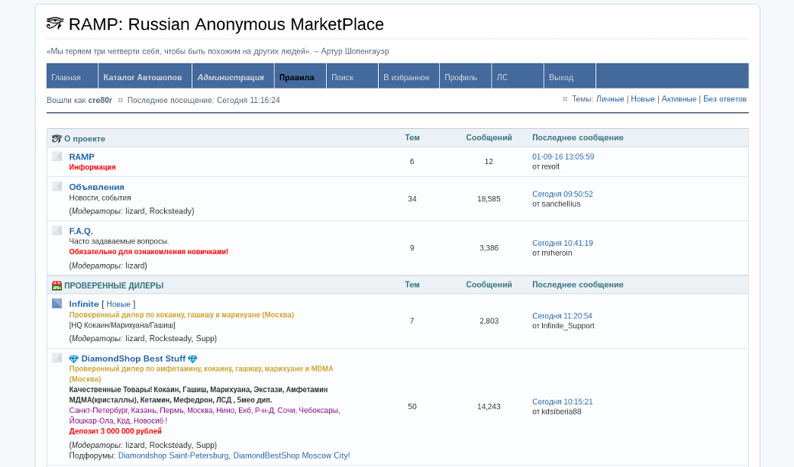The width and height of the screenshot is (794, 467).
Task: Open the Объявления forum link
Action: (96, 187)
